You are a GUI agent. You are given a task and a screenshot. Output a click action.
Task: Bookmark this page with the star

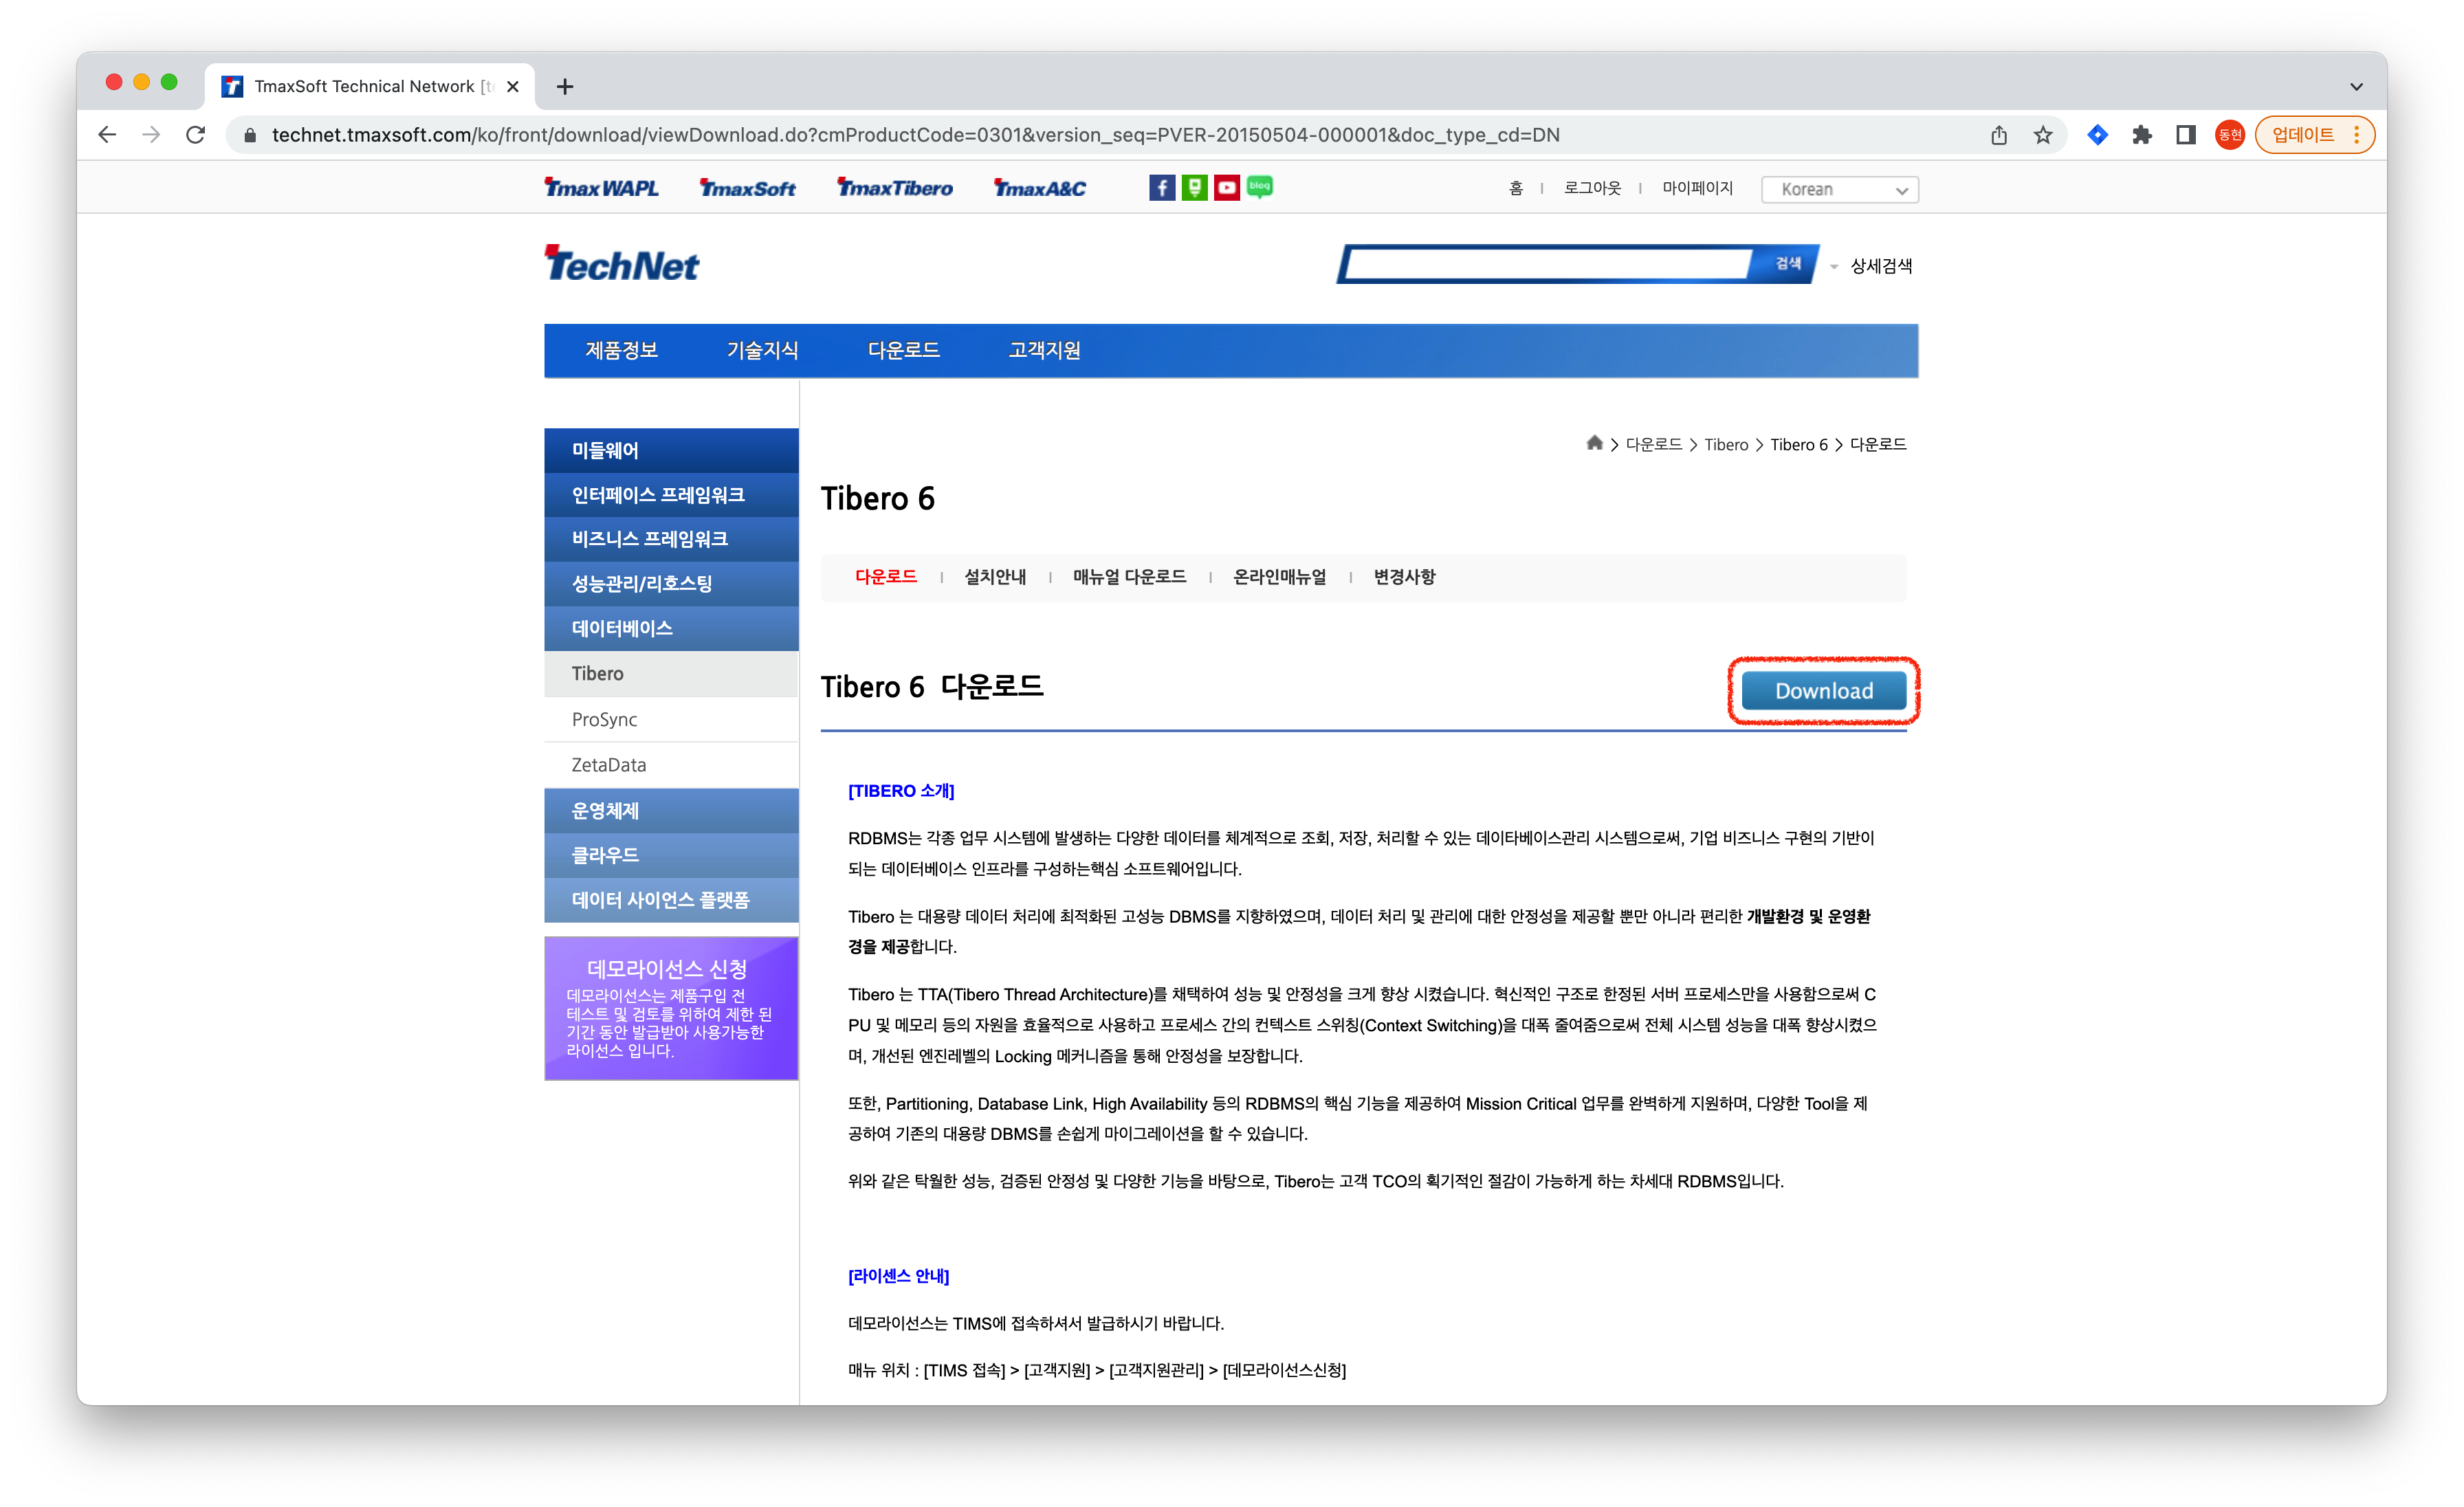[x=2043, y=135]
